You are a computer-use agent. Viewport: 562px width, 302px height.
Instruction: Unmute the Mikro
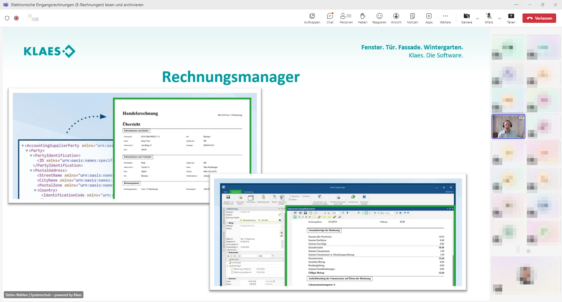[x=489, y=18]
